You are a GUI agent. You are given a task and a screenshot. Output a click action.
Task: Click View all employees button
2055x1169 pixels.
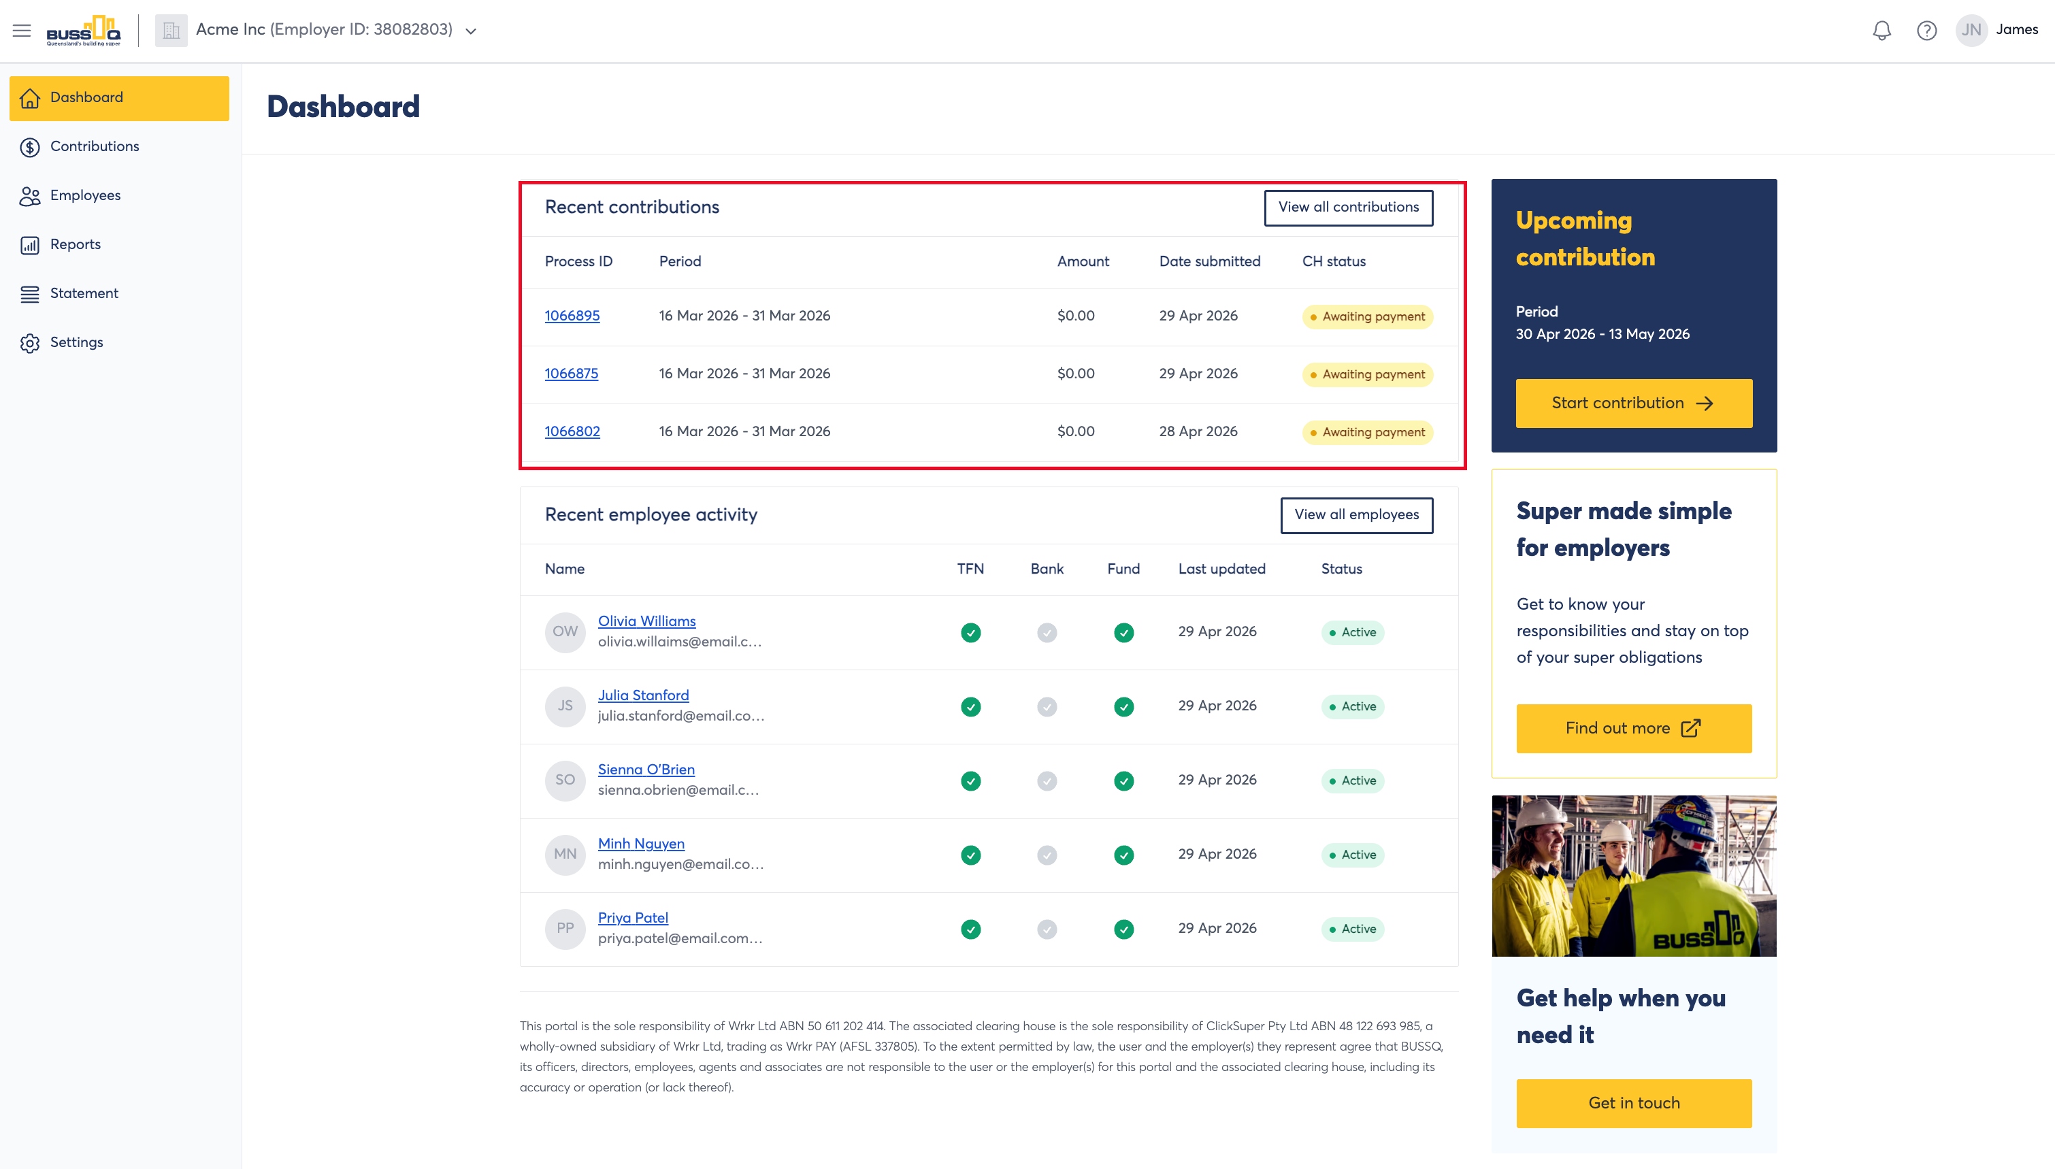coord(1357,516)
